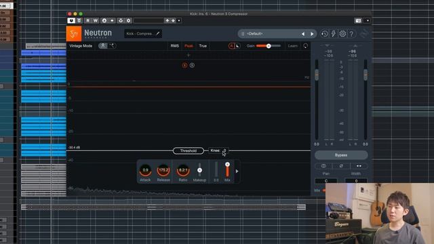Click the first icon under Bypass
Image resolution: width=434 pixels, height=244 pixels.
click(x=323, y=166)
